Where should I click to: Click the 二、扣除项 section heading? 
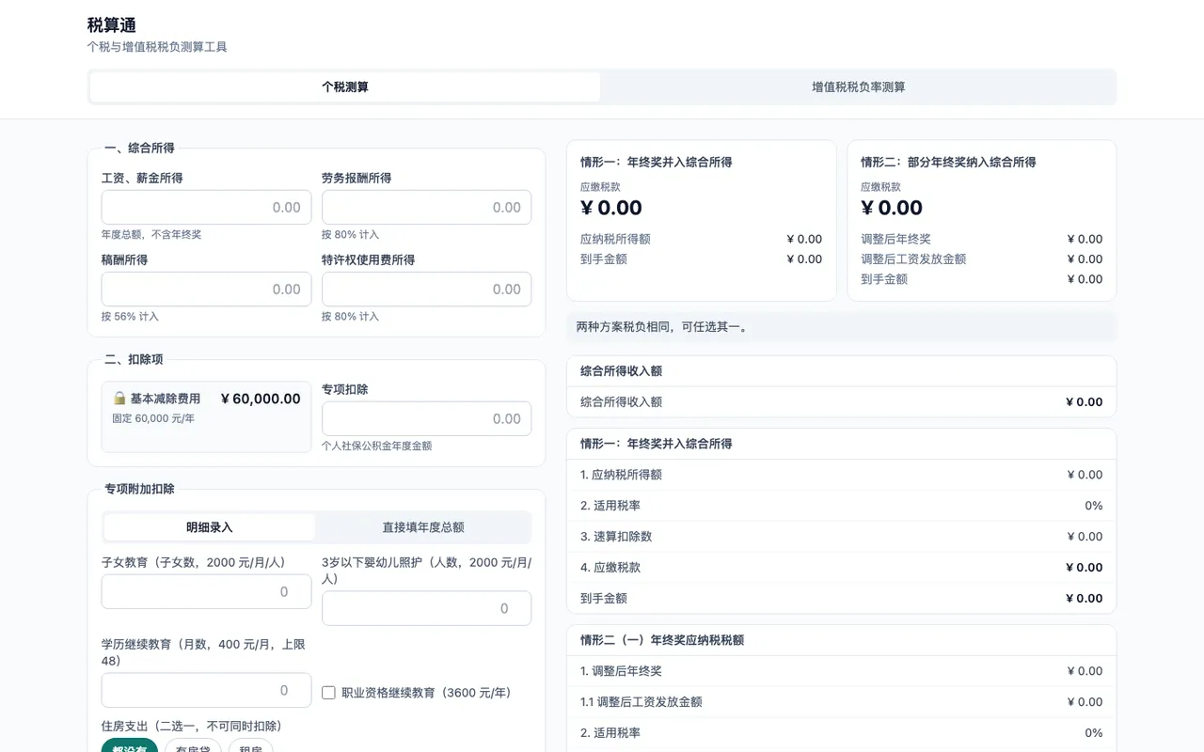[134, 360]
